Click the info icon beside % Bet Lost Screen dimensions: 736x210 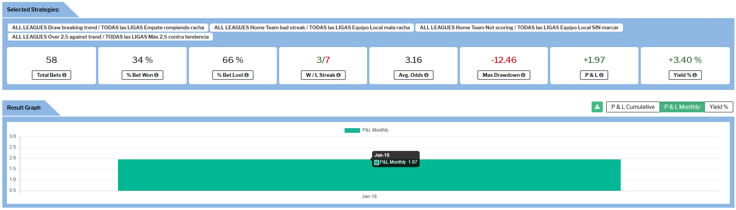coord(247,75)
